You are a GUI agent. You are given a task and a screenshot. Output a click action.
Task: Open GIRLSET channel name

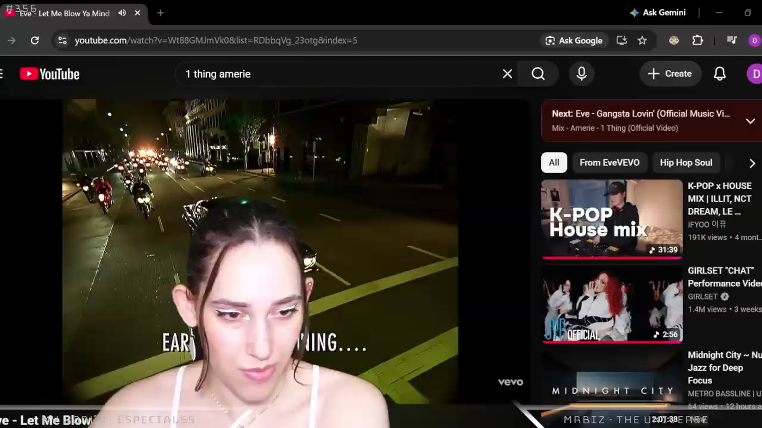coord(702,297)
